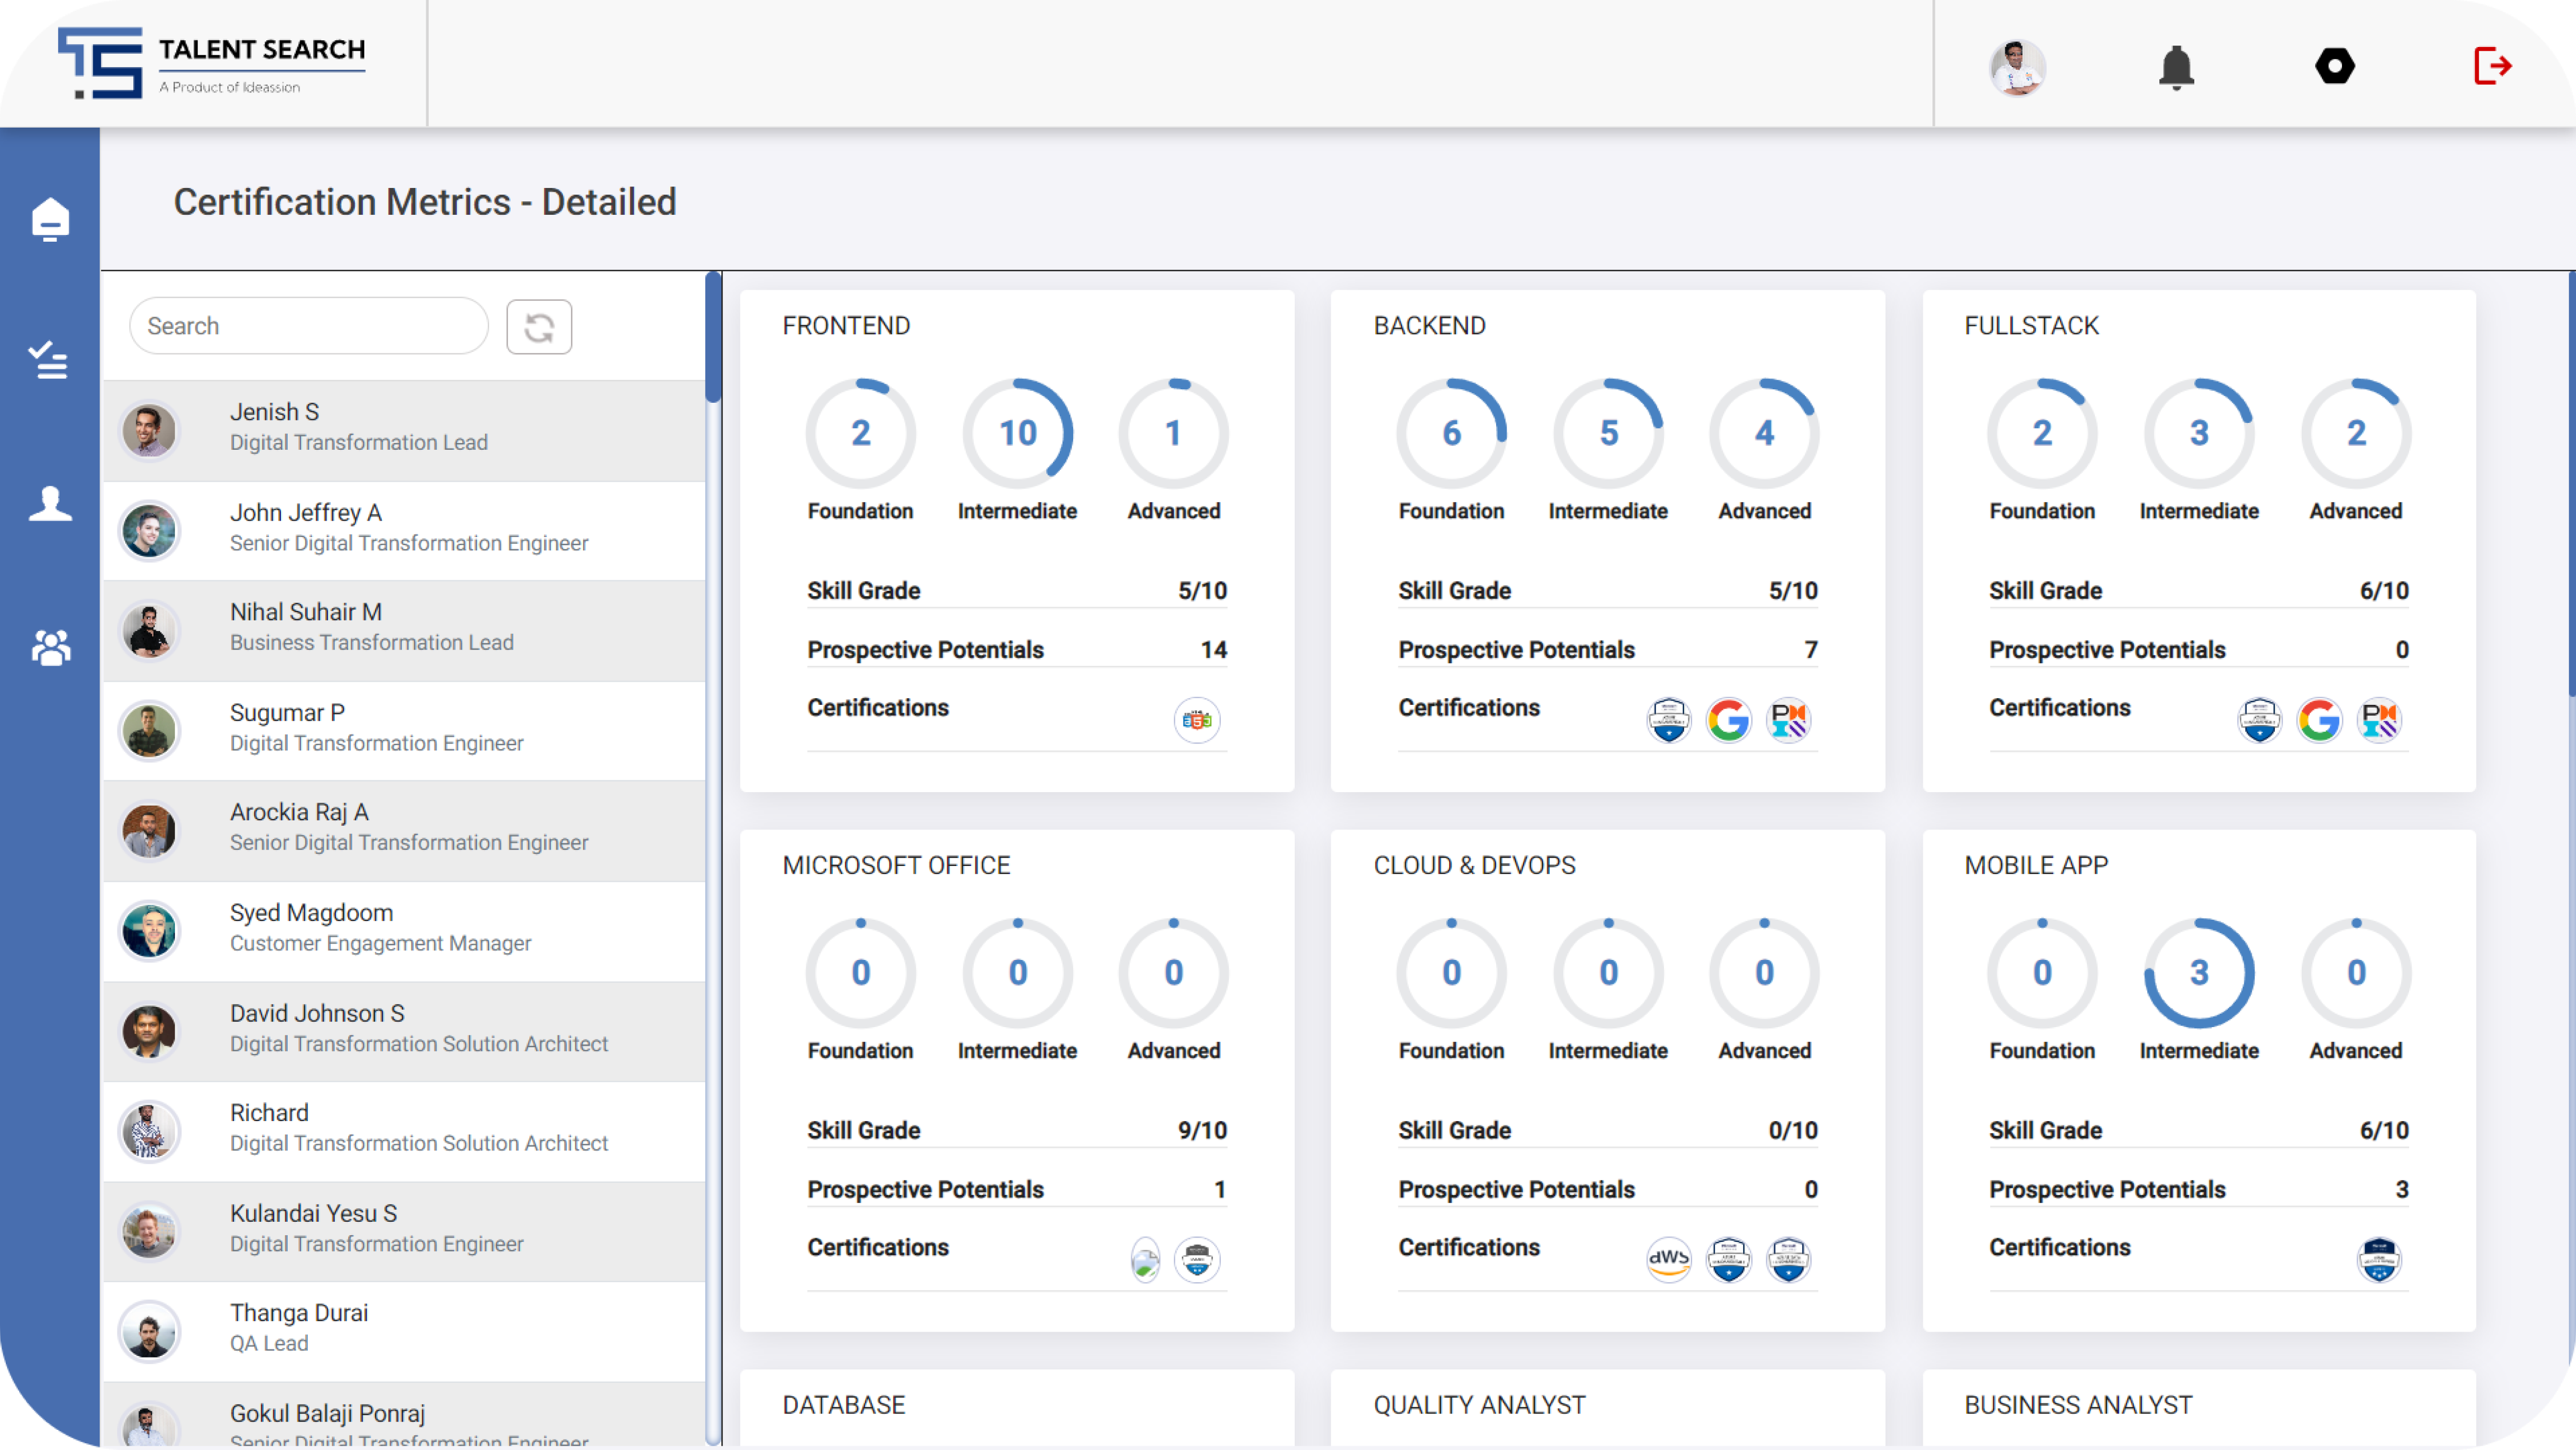Open the group users sidebar icon

[50, 648]
